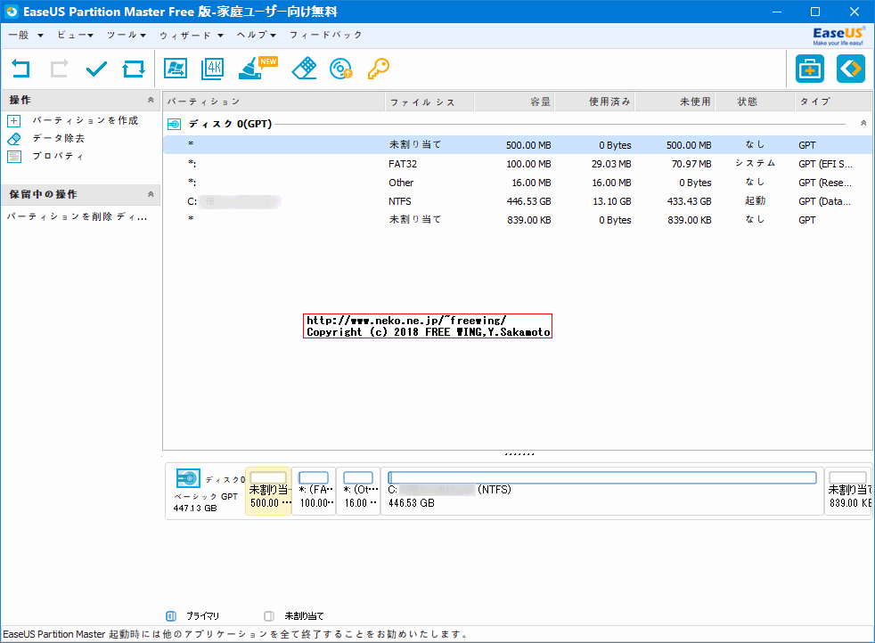Image resolution: width=875 pixels, height=643 pixels.
Task: Collapse the 操作 panel section
Action: coord(150,99)
